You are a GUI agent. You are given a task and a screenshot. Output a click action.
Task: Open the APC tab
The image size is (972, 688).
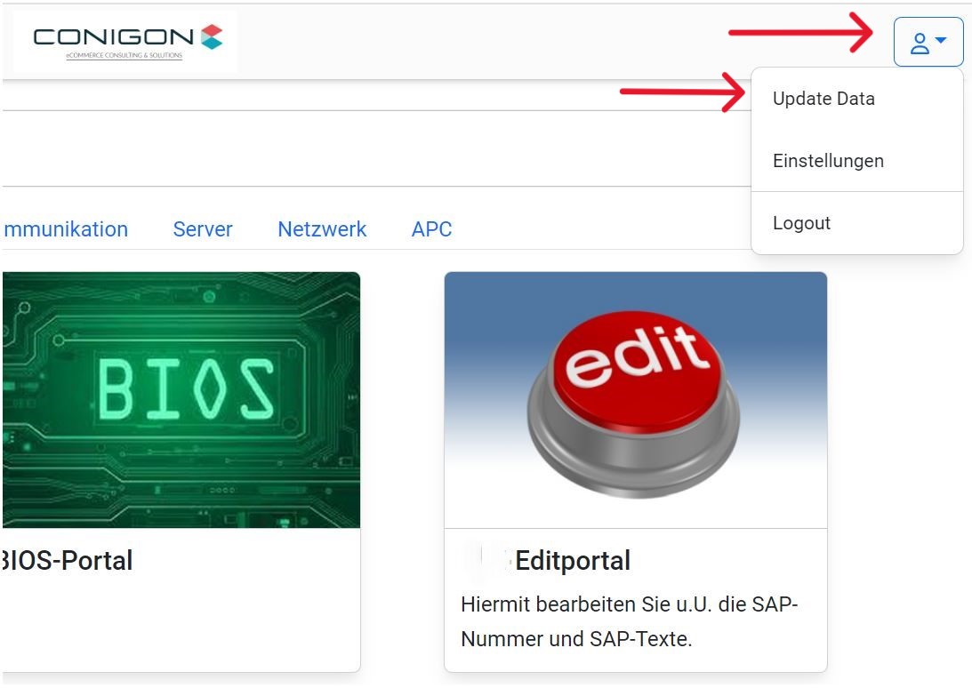click(x=431, y=229)
